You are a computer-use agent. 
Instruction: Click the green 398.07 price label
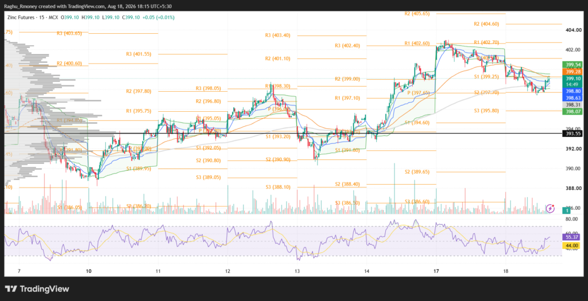574,112
